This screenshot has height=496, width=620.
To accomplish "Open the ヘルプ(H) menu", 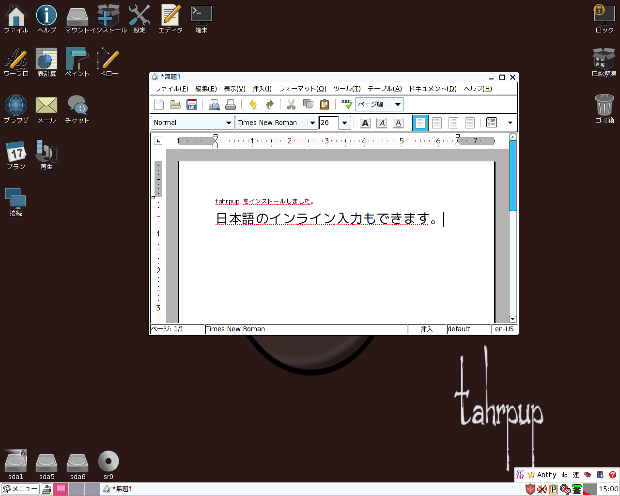I will [x=478, y=89].
